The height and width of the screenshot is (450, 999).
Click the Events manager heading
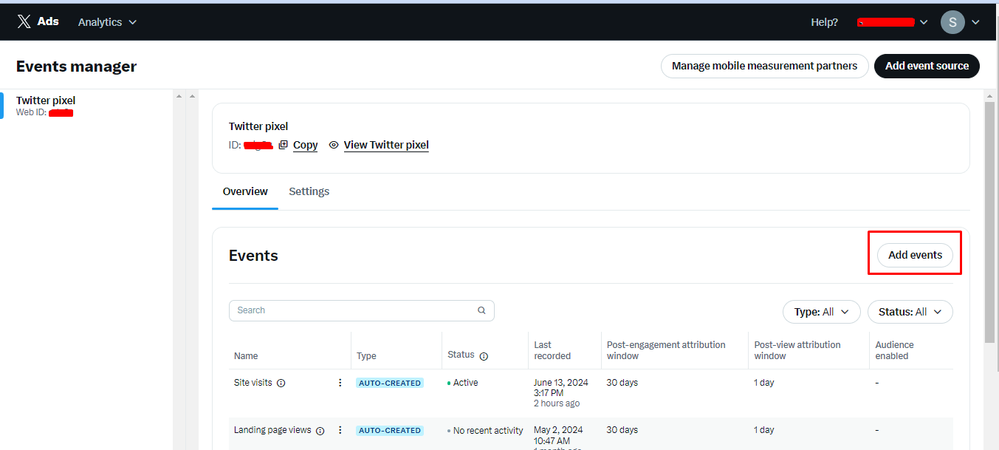77,67
